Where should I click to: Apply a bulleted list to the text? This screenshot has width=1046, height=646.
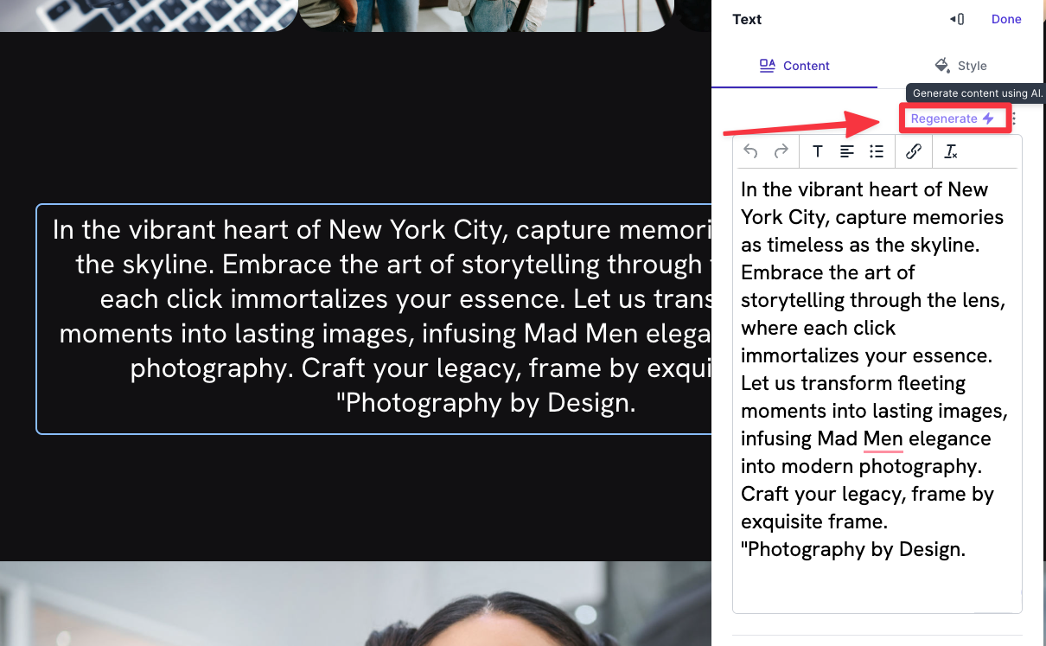click(x=876, y=150)
